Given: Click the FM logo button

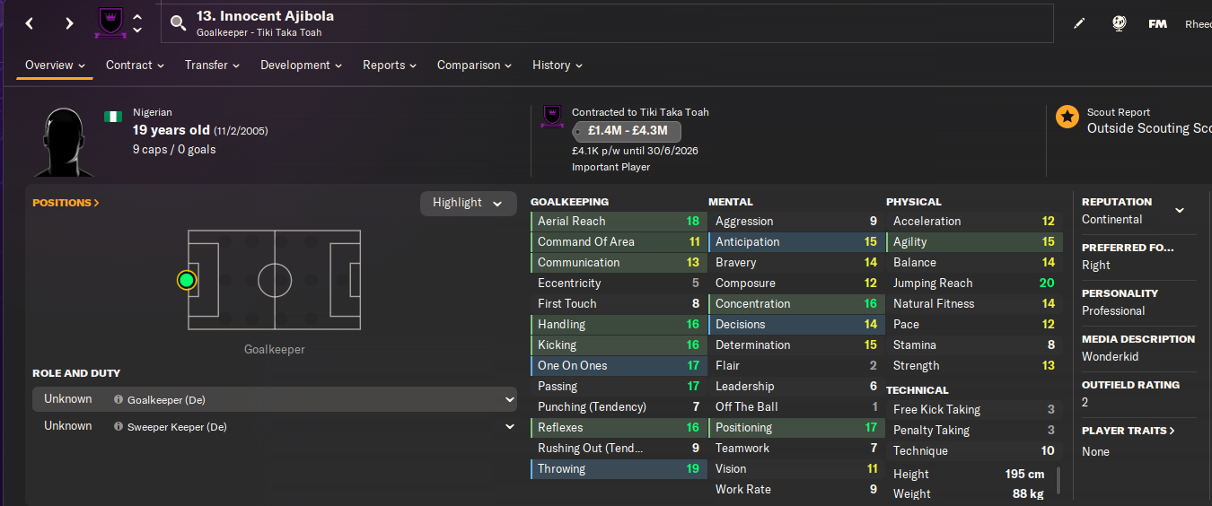Looking at the screenshot, I should coord(1157,24).
